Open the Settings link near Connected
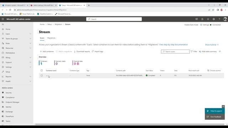 coord(204,25)
